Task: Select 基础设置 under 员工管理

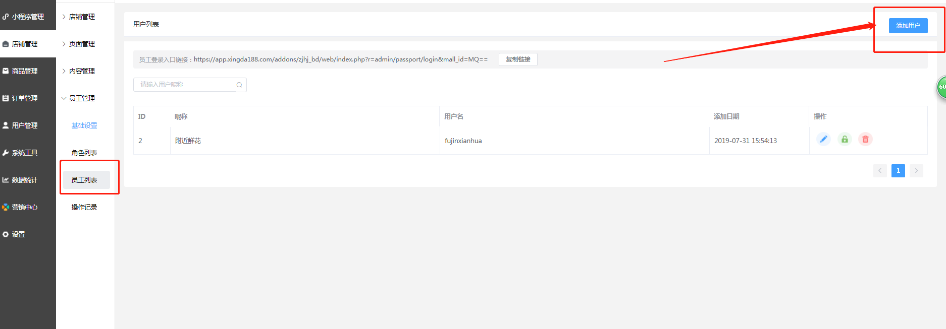Action: tap(84, 125)
